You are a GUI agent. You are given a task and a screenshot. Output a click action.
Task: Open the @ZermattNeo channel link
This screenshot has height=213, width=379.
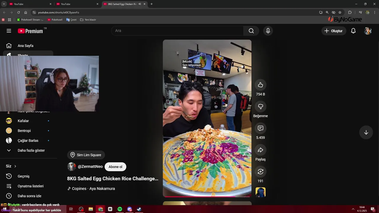pos(90,167)
